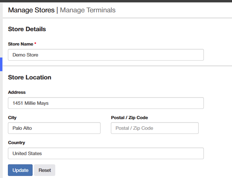Select the Manage Stores tab

point(31,10)
